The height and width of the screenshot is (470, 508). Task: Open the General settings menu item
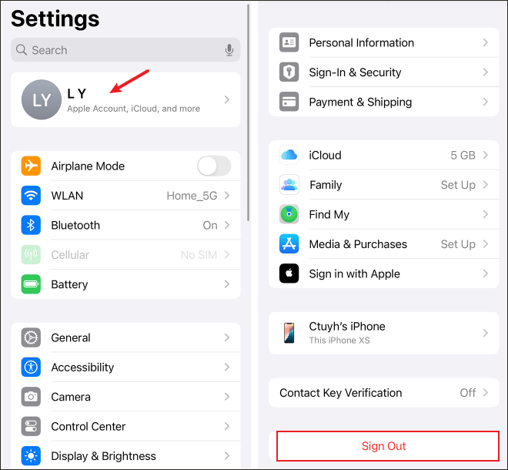pyautogui.click(x=125, y=337)
